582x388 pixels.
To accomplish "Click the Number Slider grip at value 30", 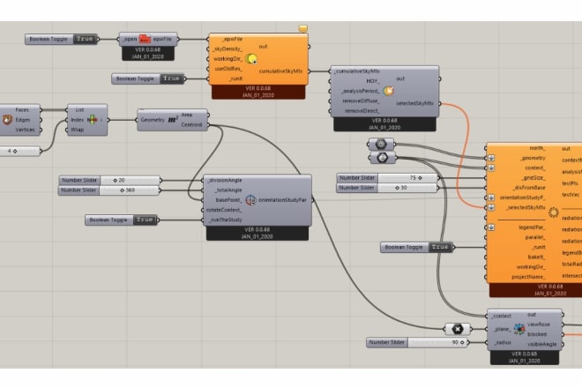I will (x=397, y=188).
